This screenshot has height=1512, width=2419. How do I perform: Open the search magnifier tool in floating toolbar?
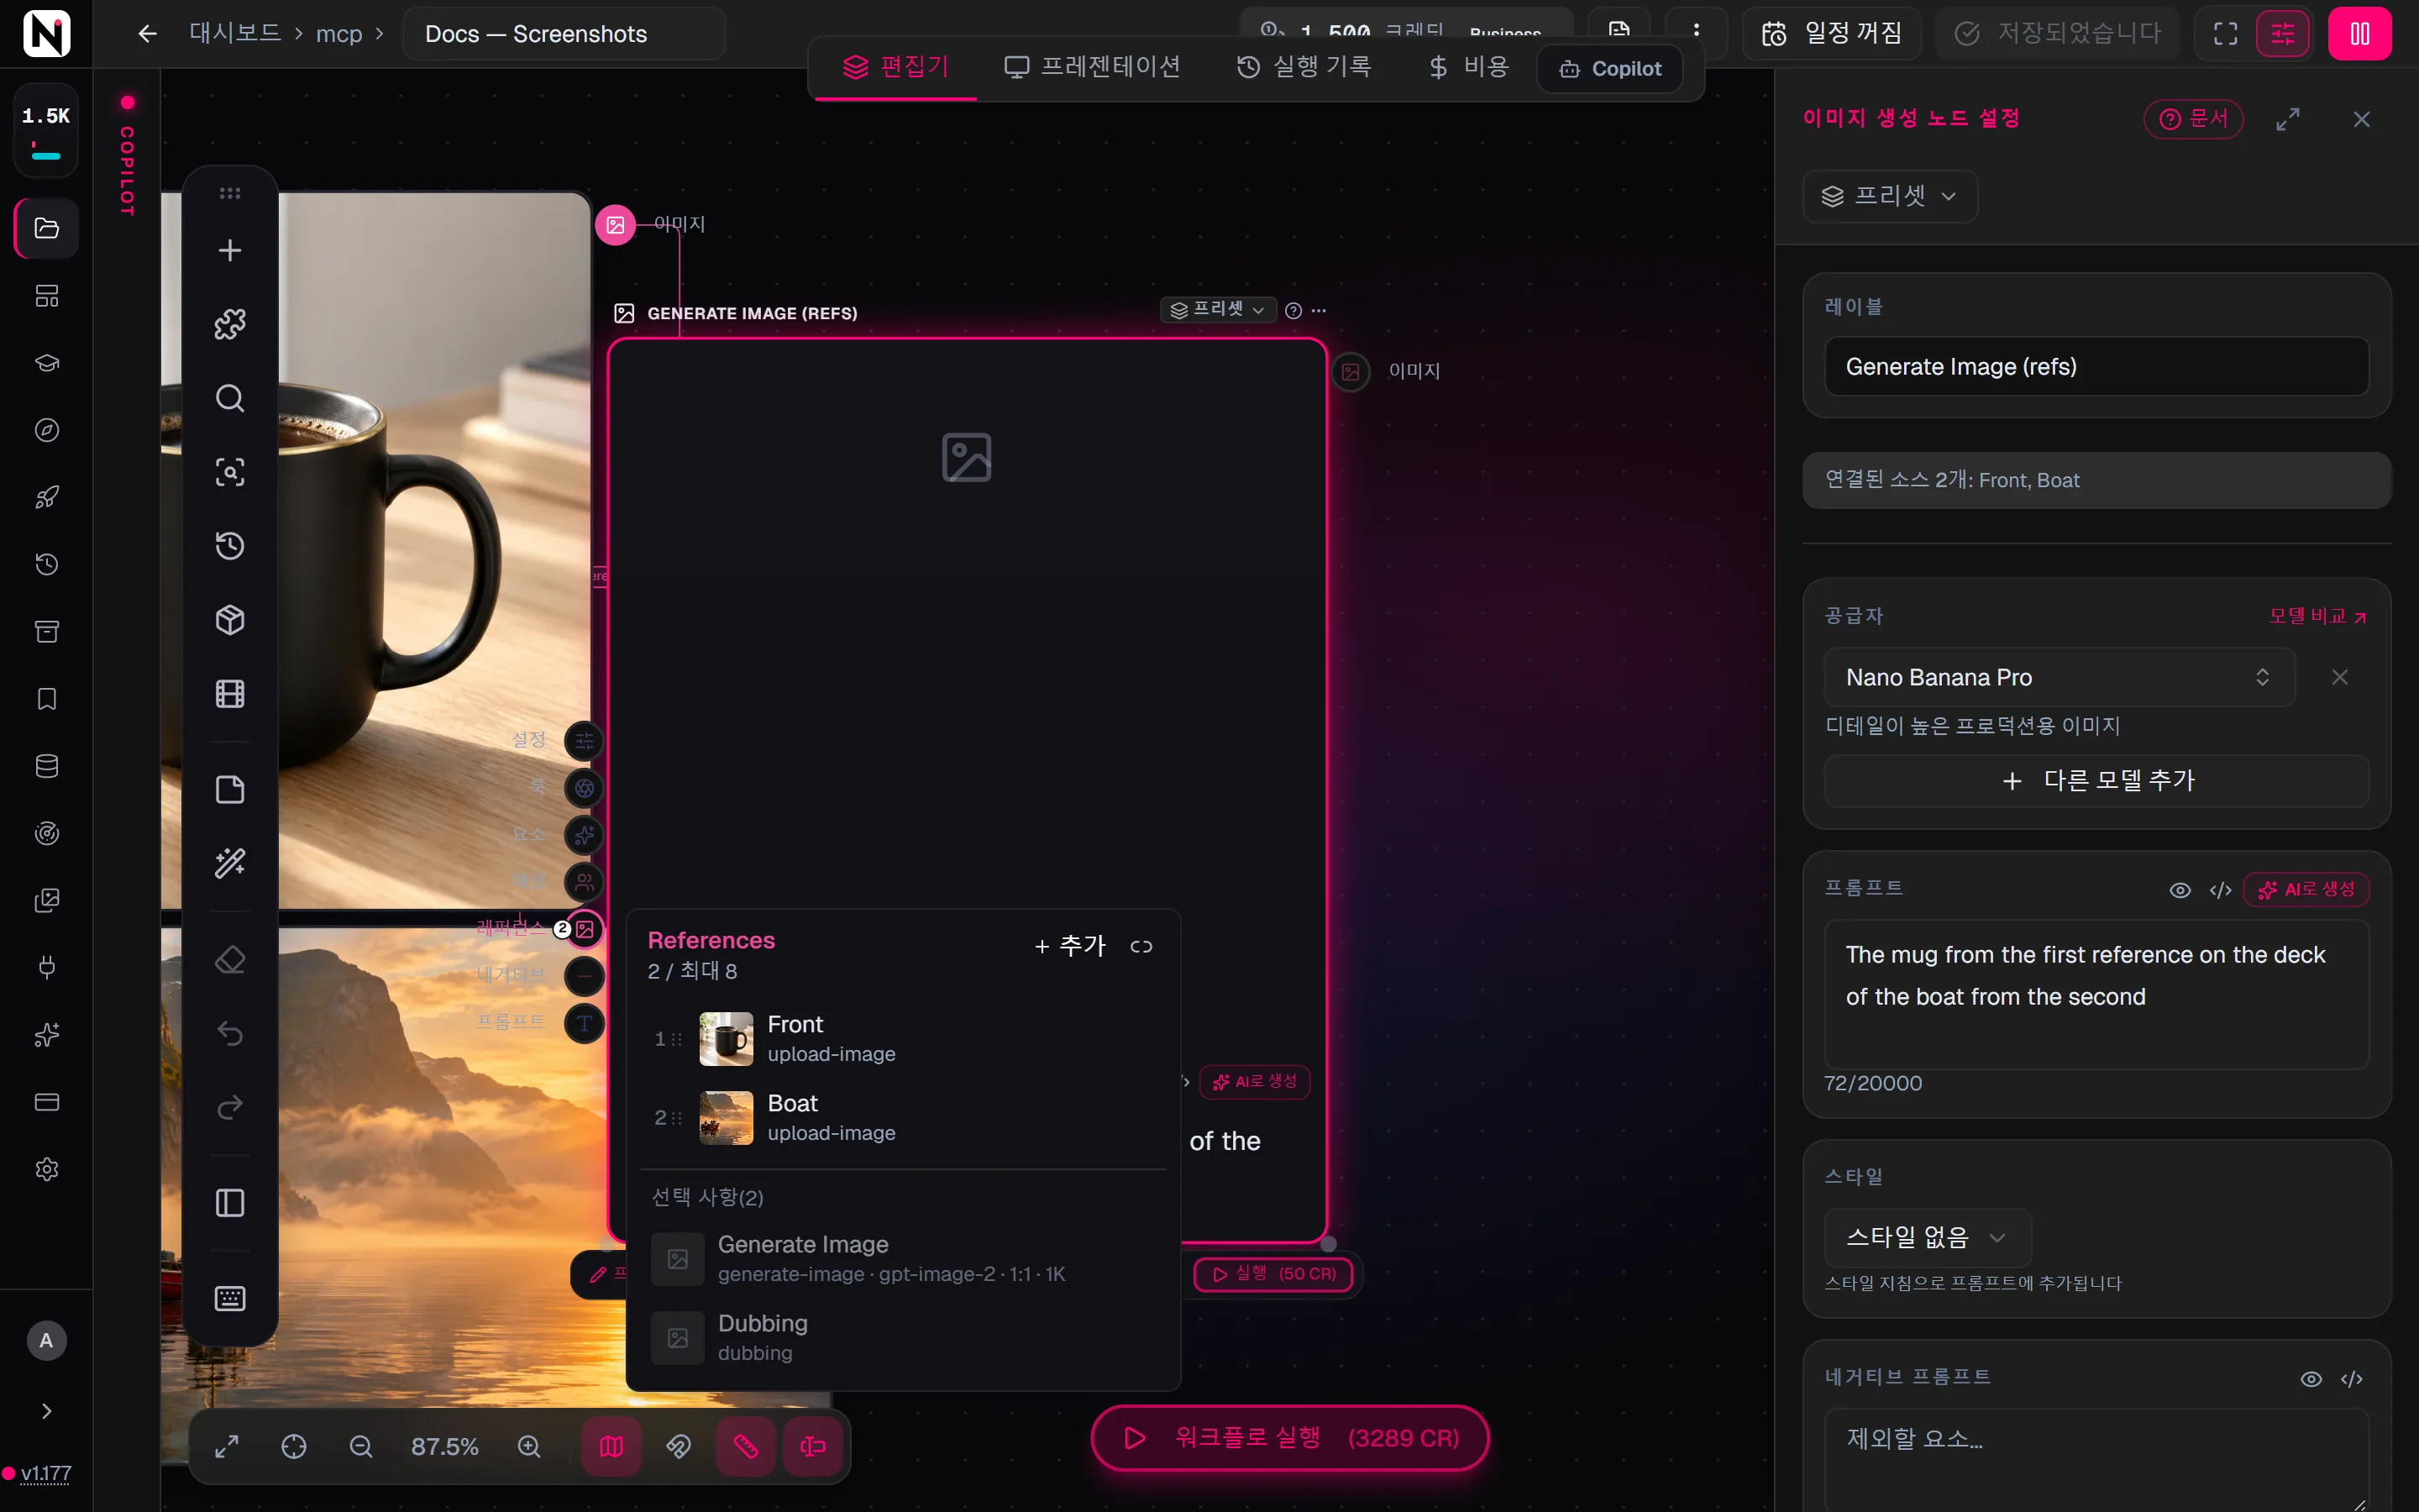point(230,398)
